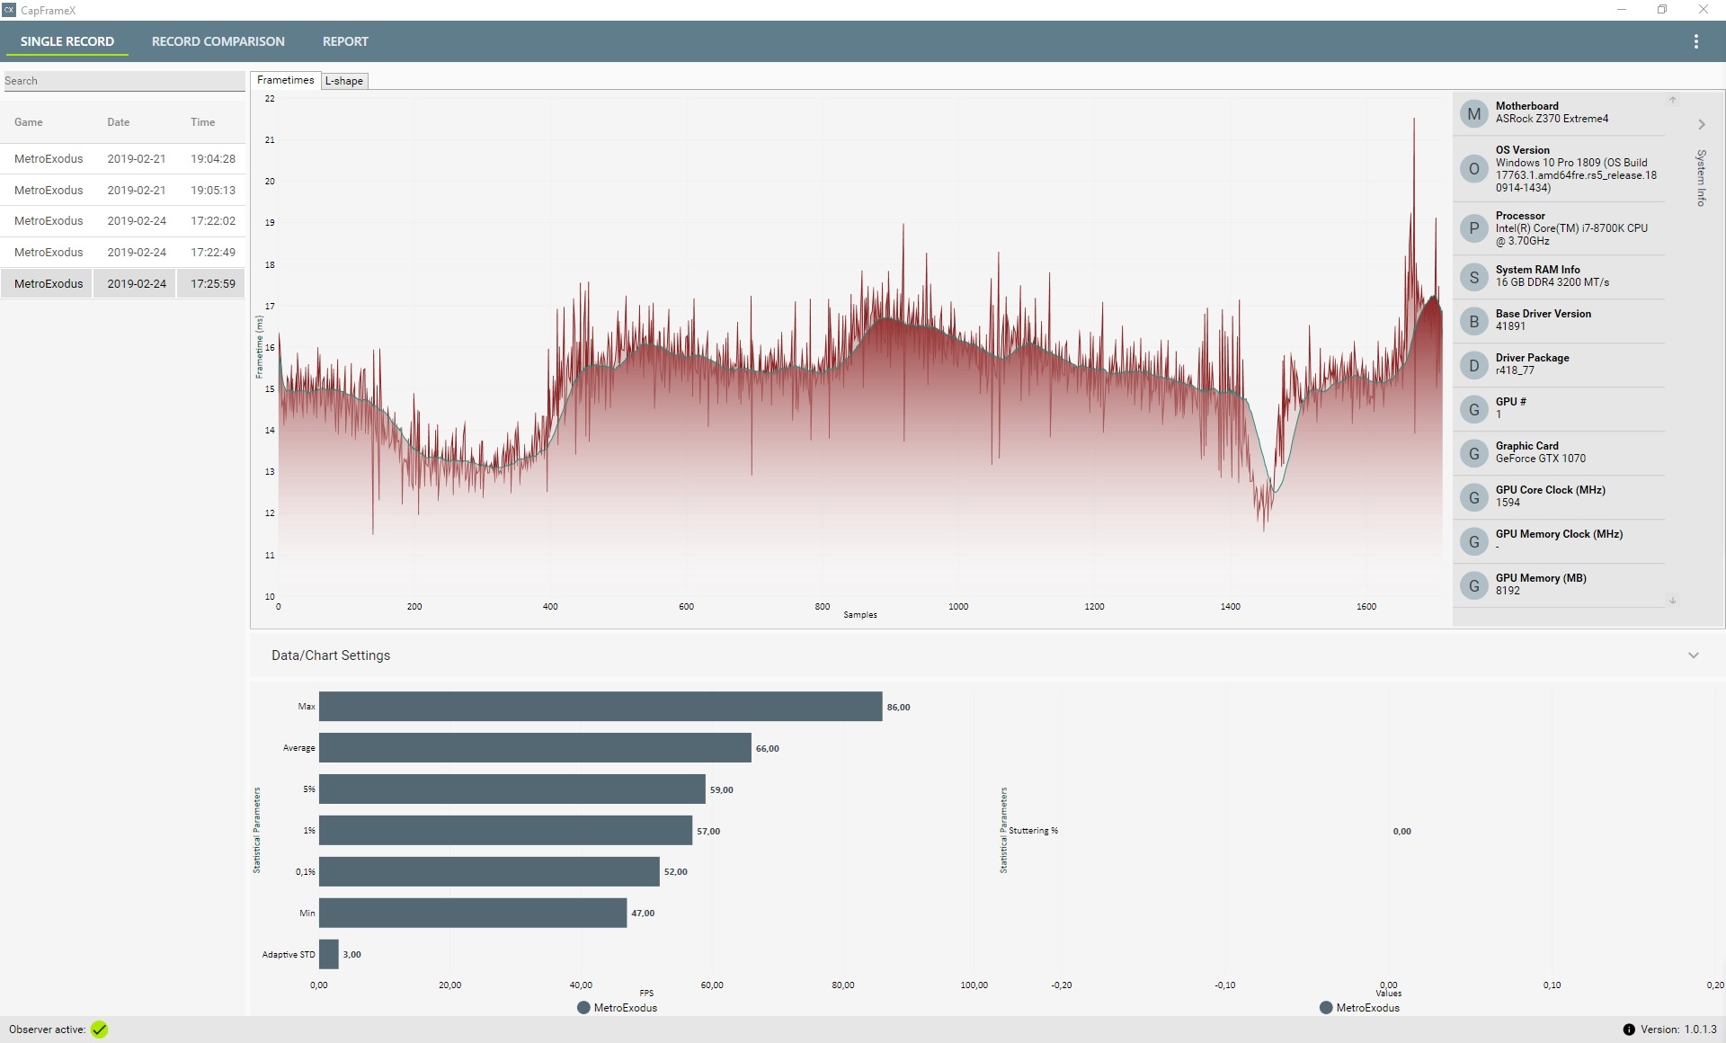Click the record Search field

coord(123,81)
